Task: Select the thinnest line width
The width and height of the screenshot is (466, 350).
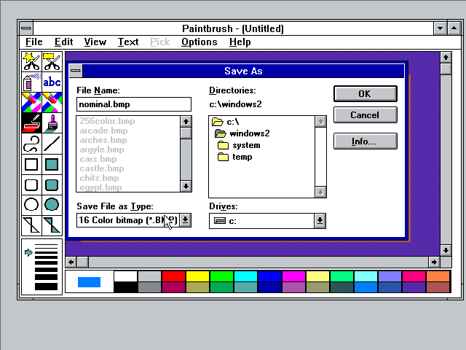Action: point(46,245)
